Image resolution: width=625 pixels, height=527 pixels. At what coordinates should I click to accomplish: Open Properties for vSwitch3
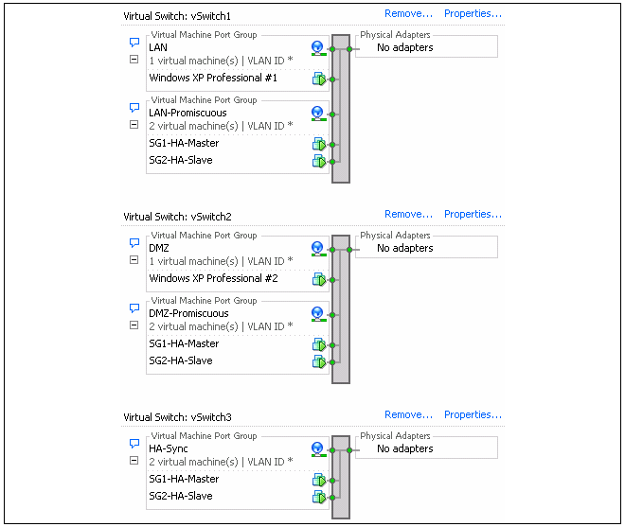pyautogui.click(x=473, y=415)
